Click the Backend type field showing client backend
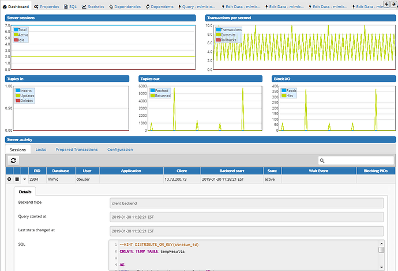The width and height of the screenshot is (398, 271). (x=246, y=203)
